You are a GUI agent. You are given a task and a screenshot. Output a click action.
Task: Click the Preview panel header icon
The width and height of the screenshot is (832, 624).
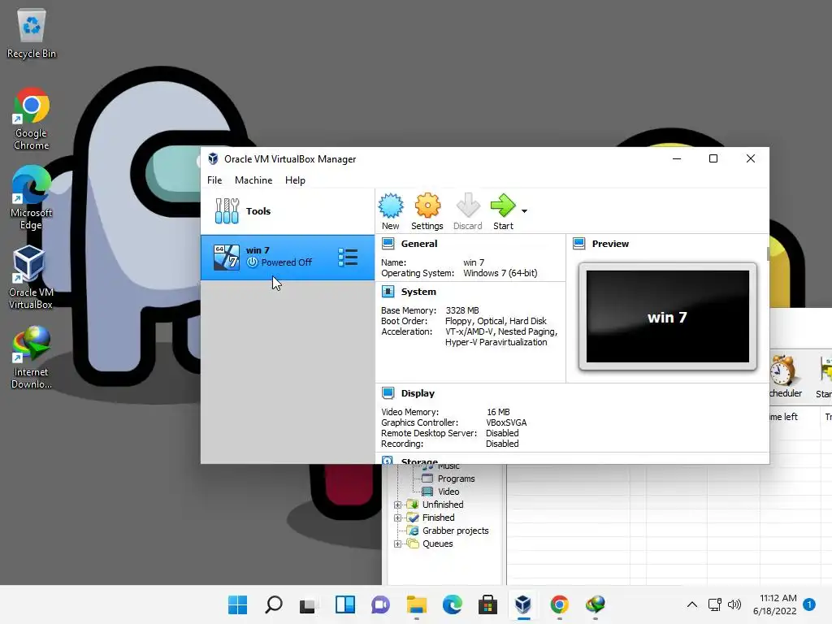(x=578, y=244)
